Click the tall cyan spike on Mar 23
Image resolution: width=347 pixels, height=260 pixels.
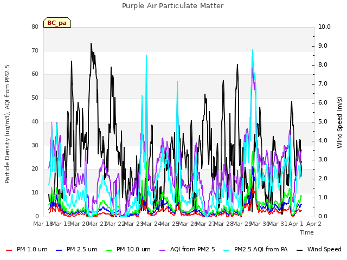pos(146,56)
